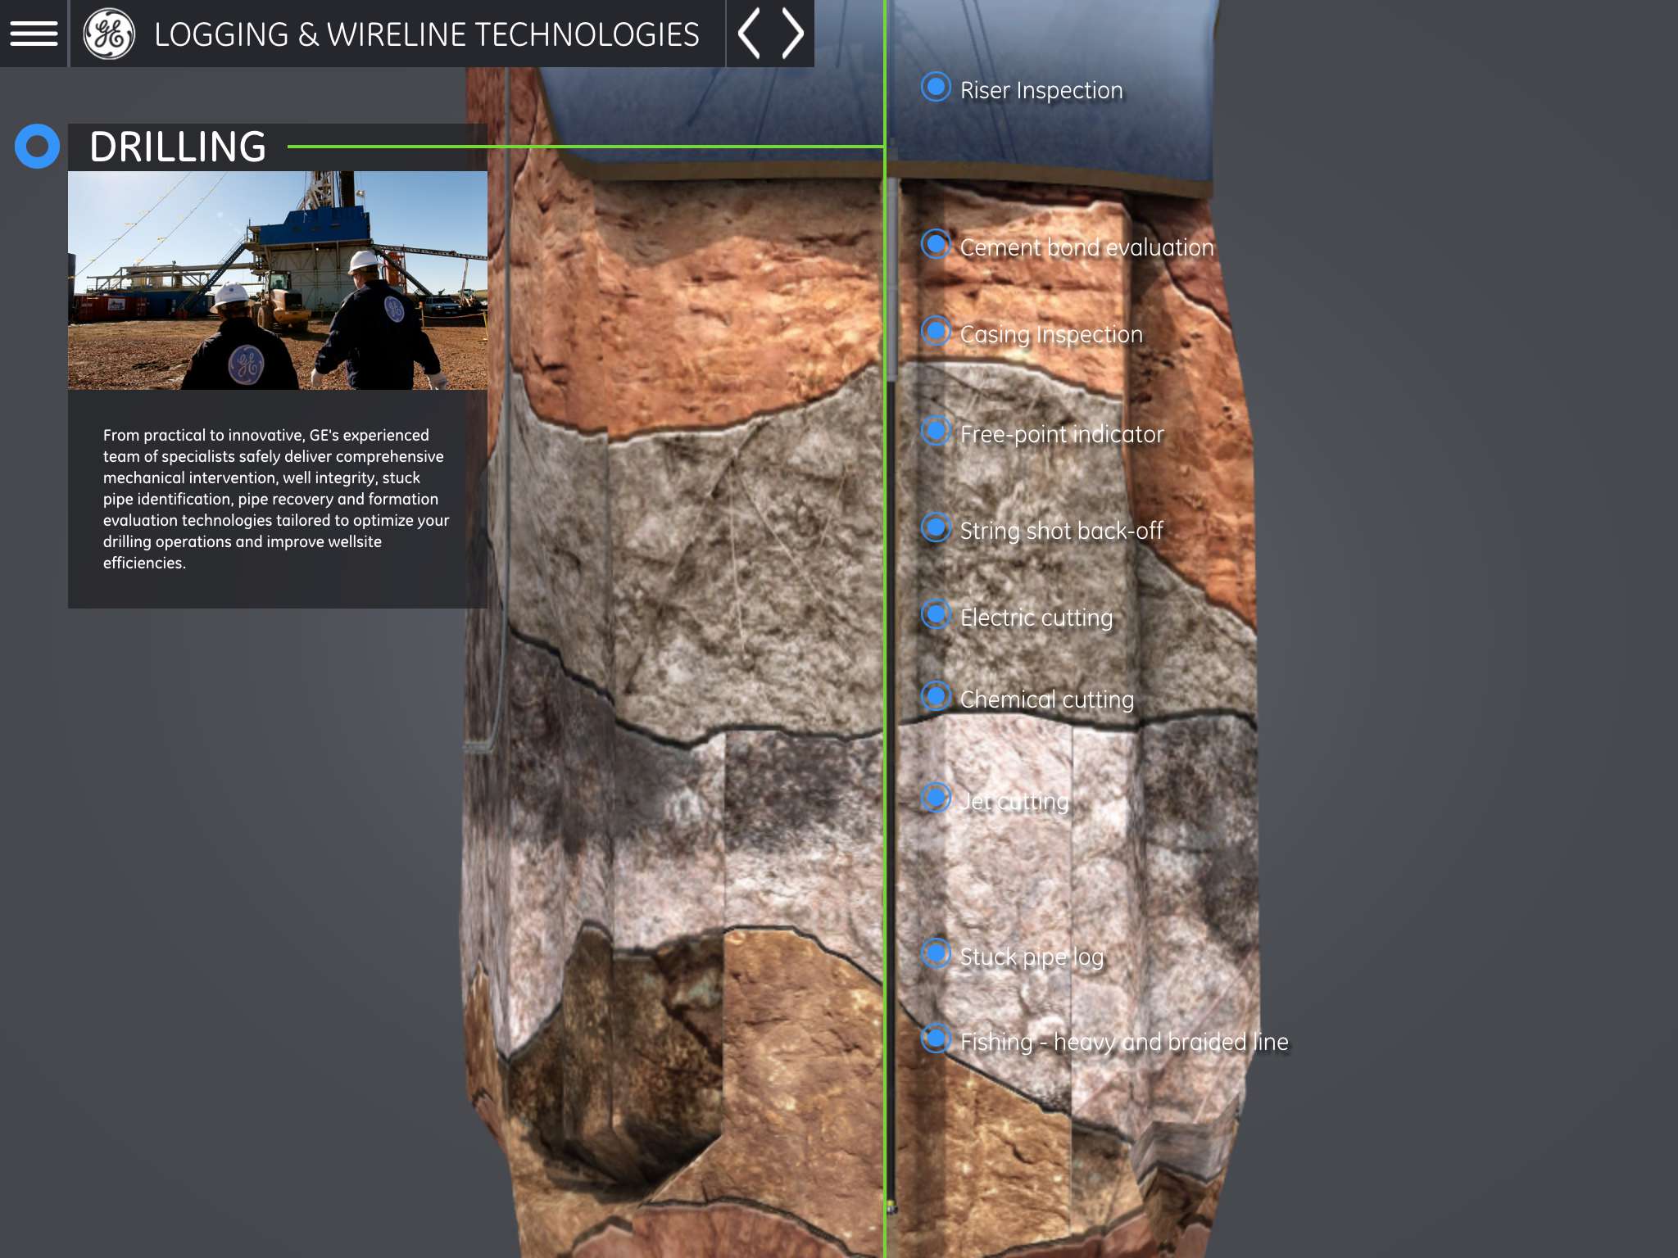Open String shot back-off label
The width and height of the screenshot is (1678, 1258).
1062,531
